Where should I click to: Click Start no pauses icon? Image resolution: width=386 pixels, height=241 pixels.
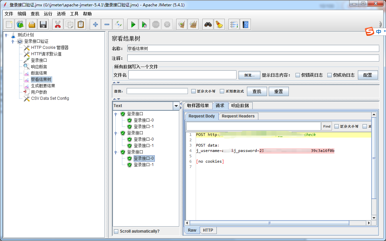144,24
